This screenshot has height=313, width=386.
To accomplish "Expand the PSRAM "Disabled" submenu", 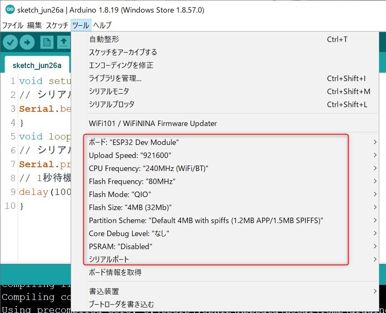I will (120, 246).
